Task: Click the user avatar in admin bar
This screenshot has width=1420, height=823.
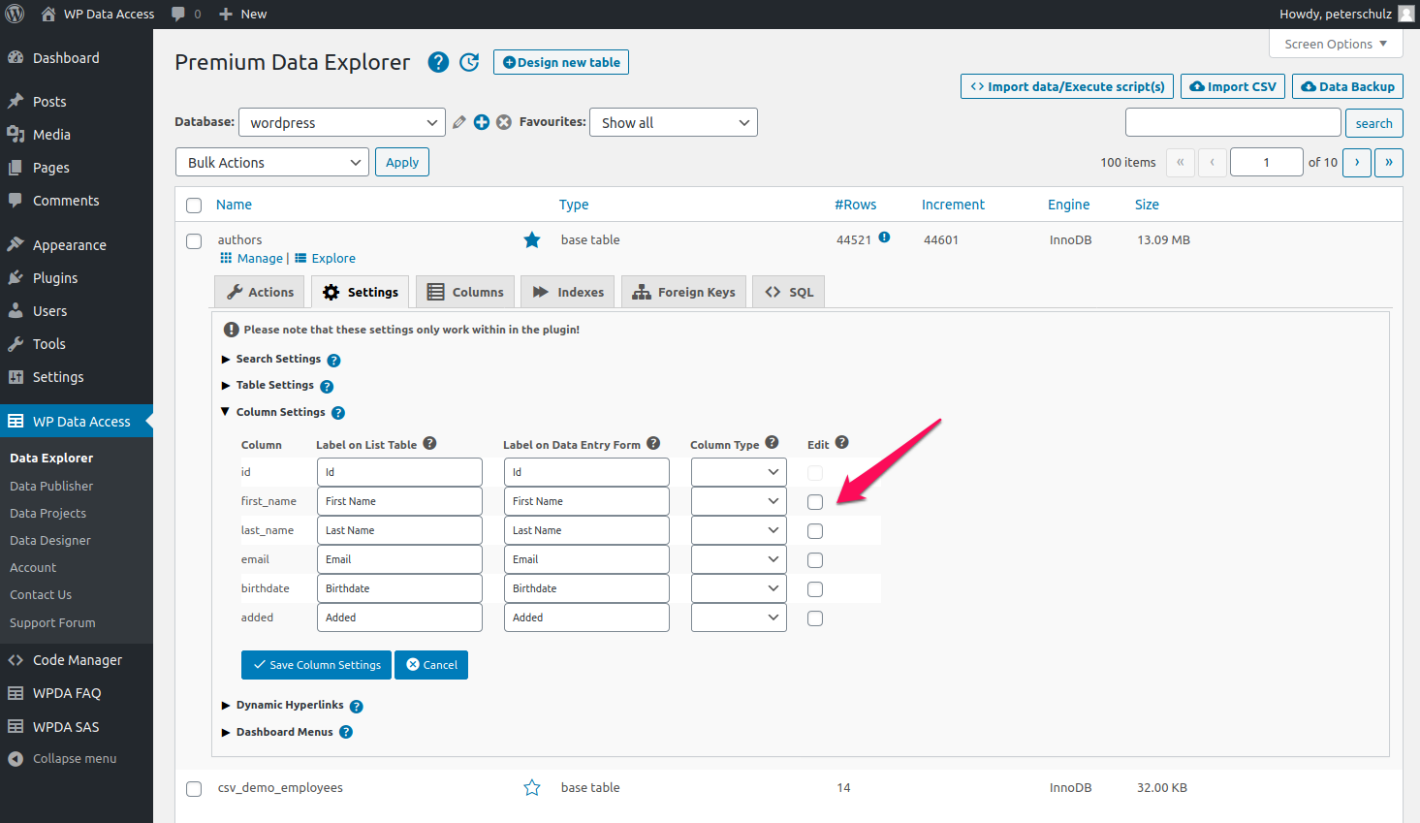Action: click(x=1406, y=14)
